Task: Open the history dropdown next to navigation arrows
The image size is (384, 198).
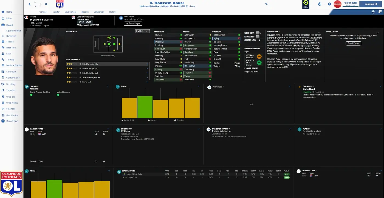Action: (x=46, y=4)
